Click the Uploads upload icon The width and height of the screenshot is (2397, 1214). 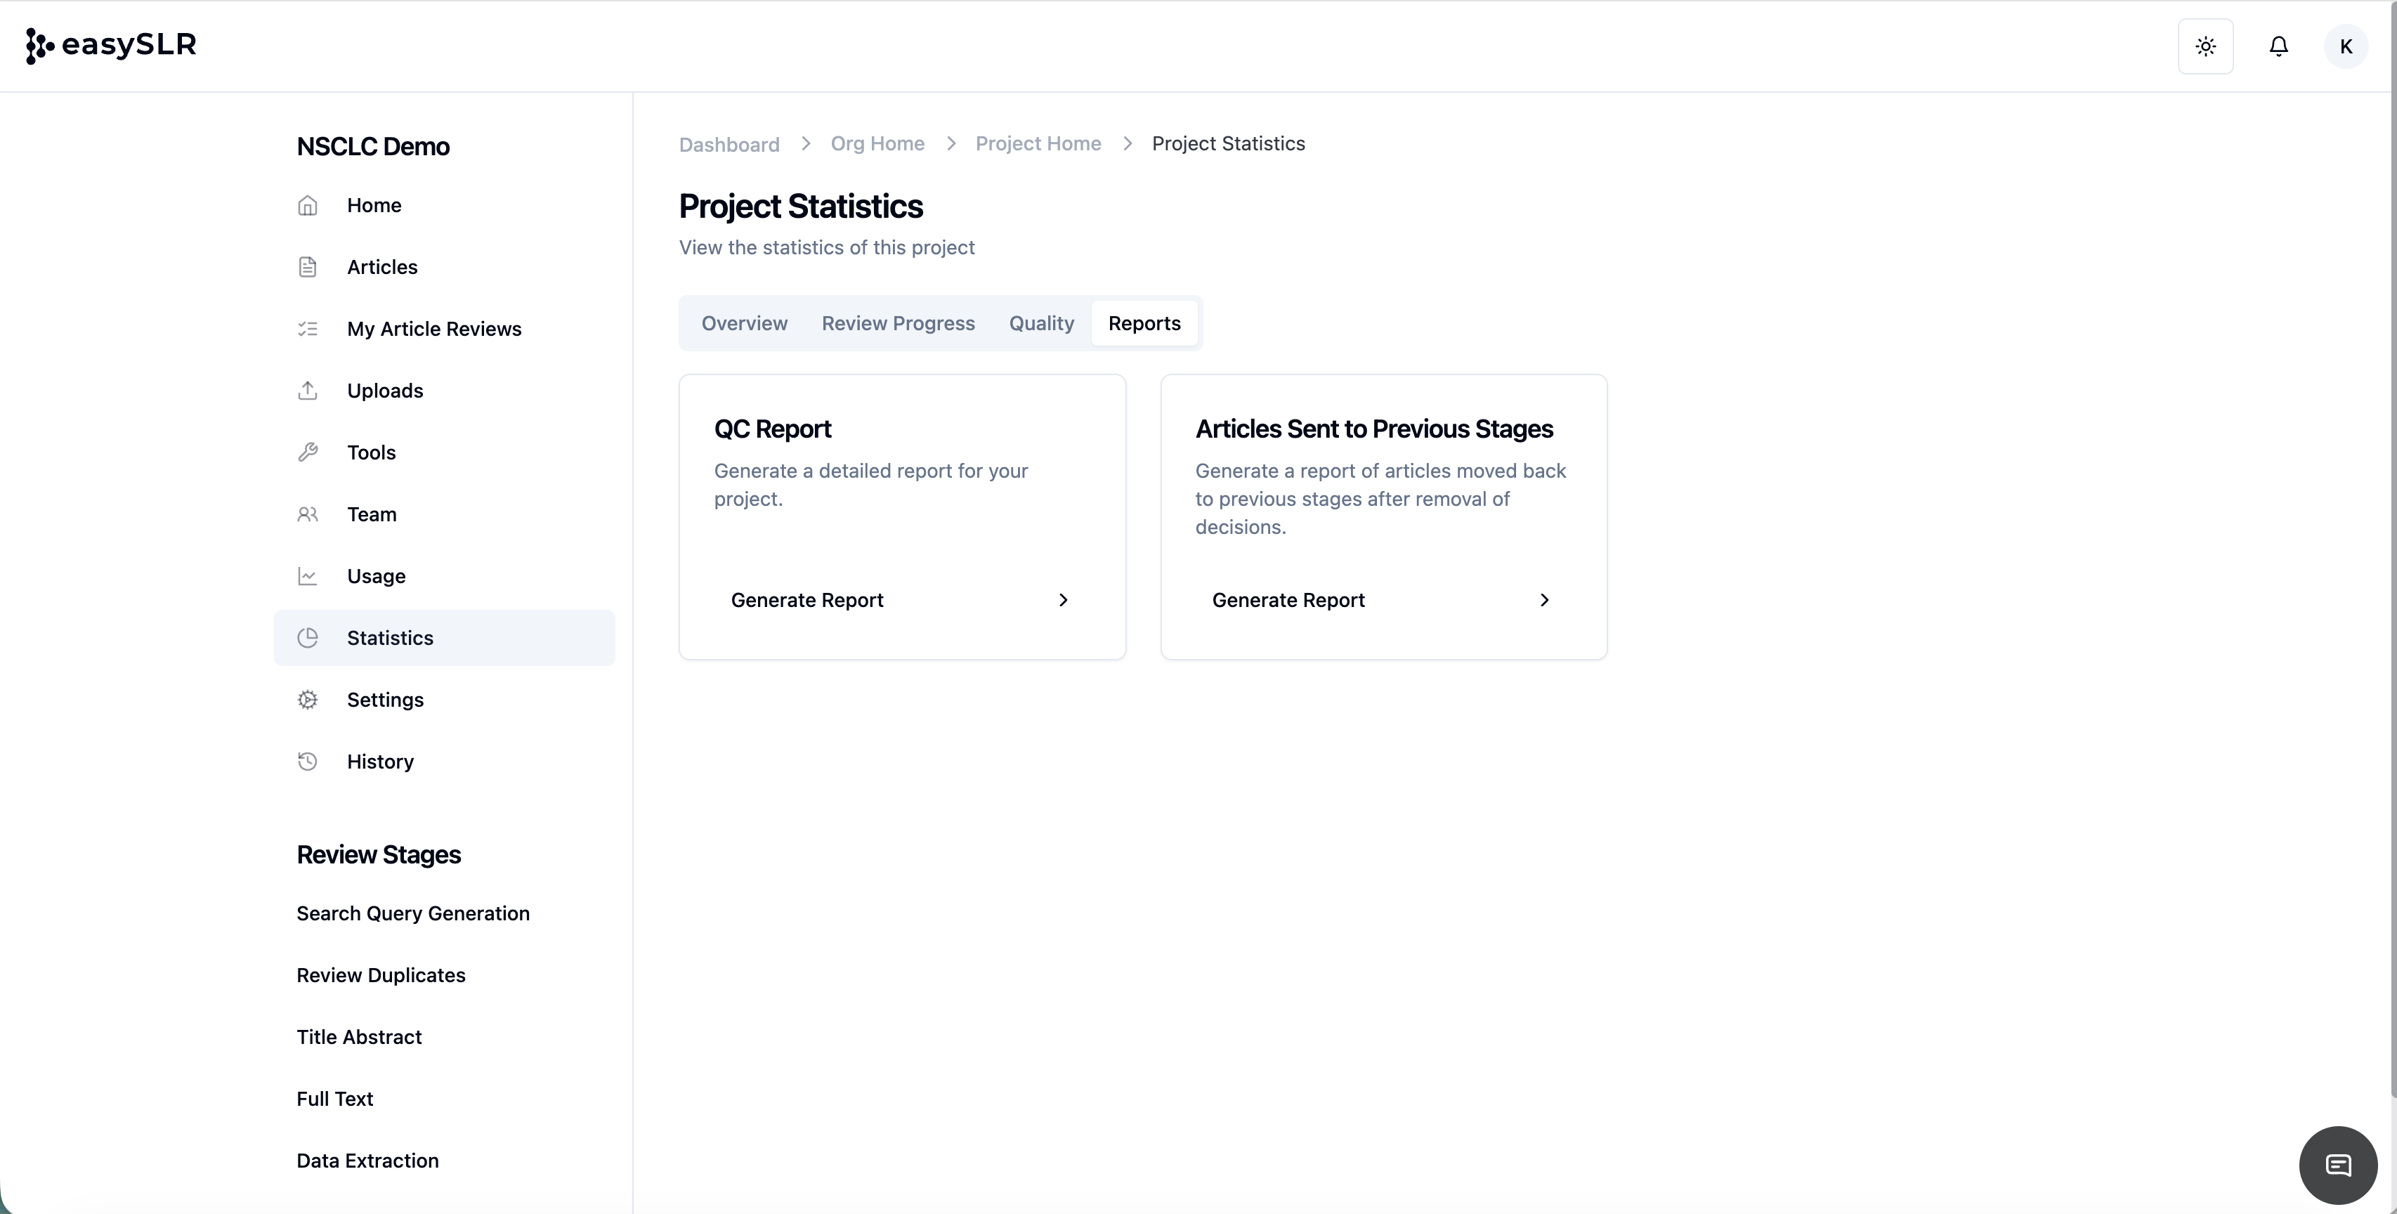point(308,391)
